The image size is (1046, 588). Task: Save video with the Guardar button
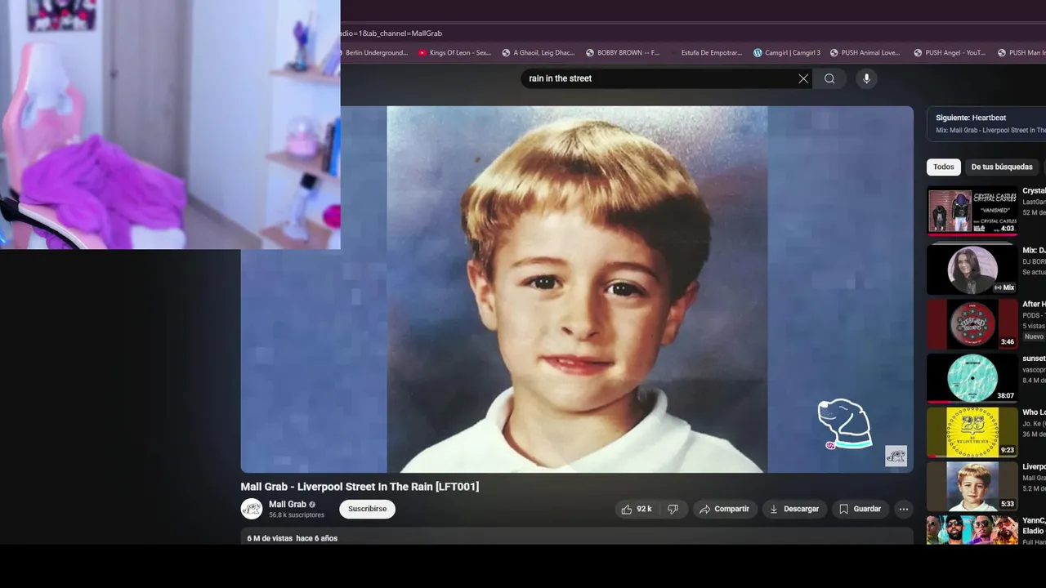pyautogui.click(x=860, y=509)
